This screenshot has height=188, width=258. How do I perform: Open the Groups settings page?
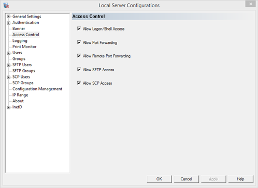pyautogui.click(x=19, y=59)
